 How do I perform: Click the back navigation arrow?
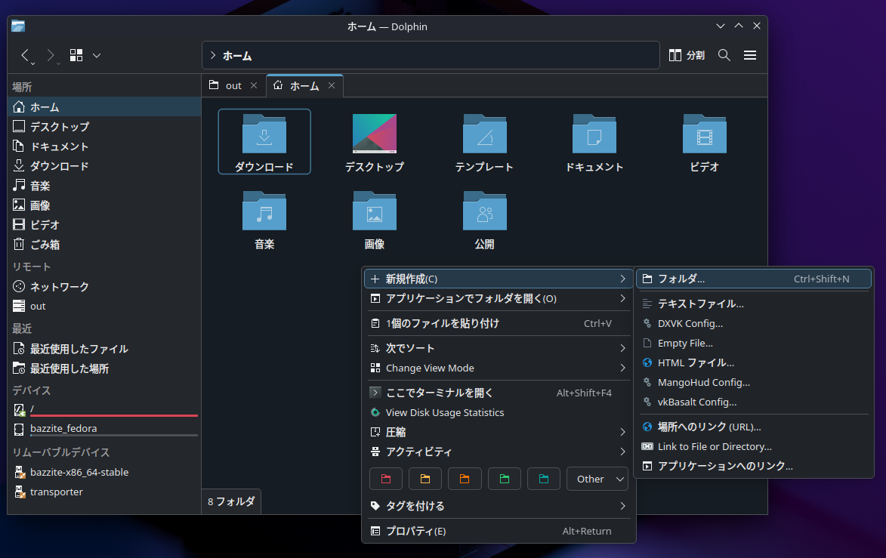point(25,55)
